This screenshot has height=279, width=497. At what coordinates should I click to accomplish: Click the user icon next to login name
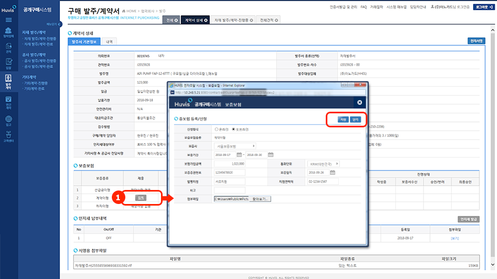click(432, 6)
